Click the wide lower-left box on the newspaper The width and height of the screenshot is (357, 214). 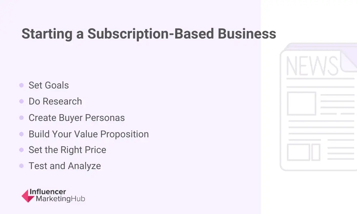pyautogui.click(x=298, y=152)
